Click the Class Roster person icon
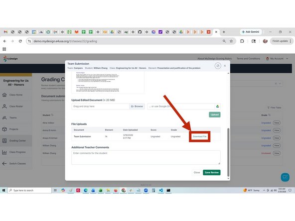295x221 pixels. pyautogui.click(x=4, y=106)
